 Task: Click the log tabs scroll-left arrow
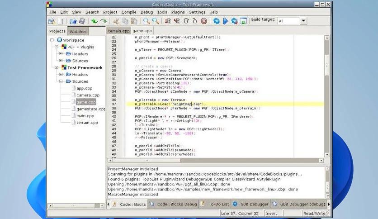108,204
